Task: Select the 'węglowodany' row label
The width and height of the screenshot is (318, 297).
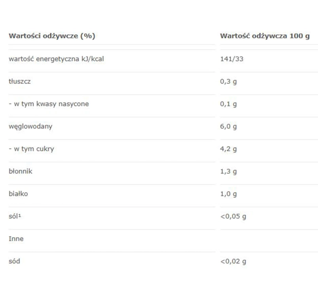Action: (30, 127)
